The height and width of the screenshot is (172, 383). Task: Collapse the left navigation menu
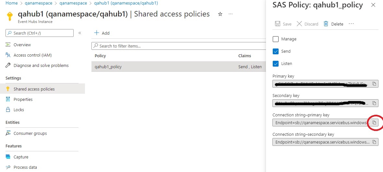click(80, 33)
